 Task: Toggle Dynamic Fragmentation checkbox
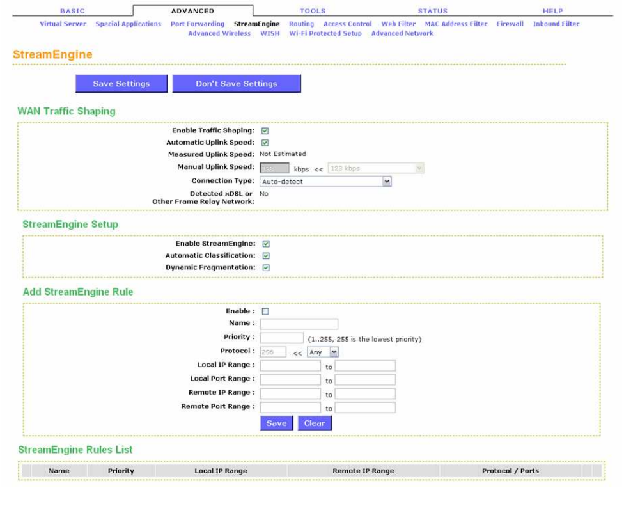[266, 267]
